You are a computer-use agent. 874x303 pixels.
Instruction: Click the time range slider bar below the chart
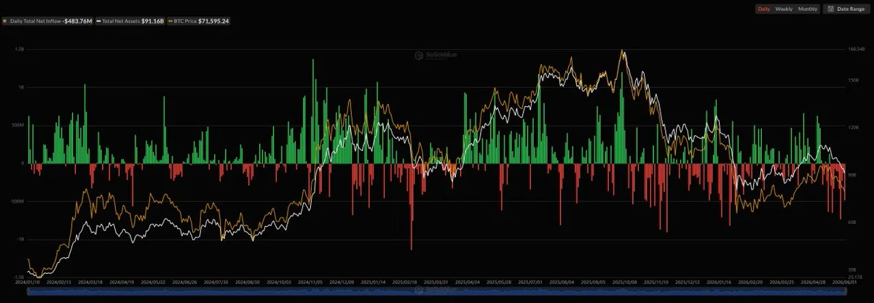click(x=436, y=290)
